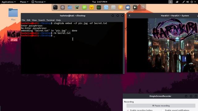Screen dimensions: 198x111
Task: Open the grey calculator icon in the dock
Action: click(113, 7)
